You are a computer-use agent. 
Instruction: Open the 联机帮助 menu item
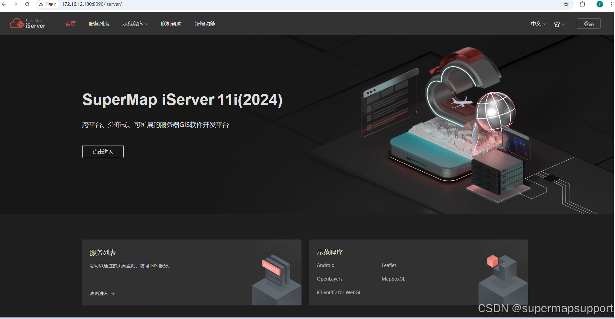[171, 24]
